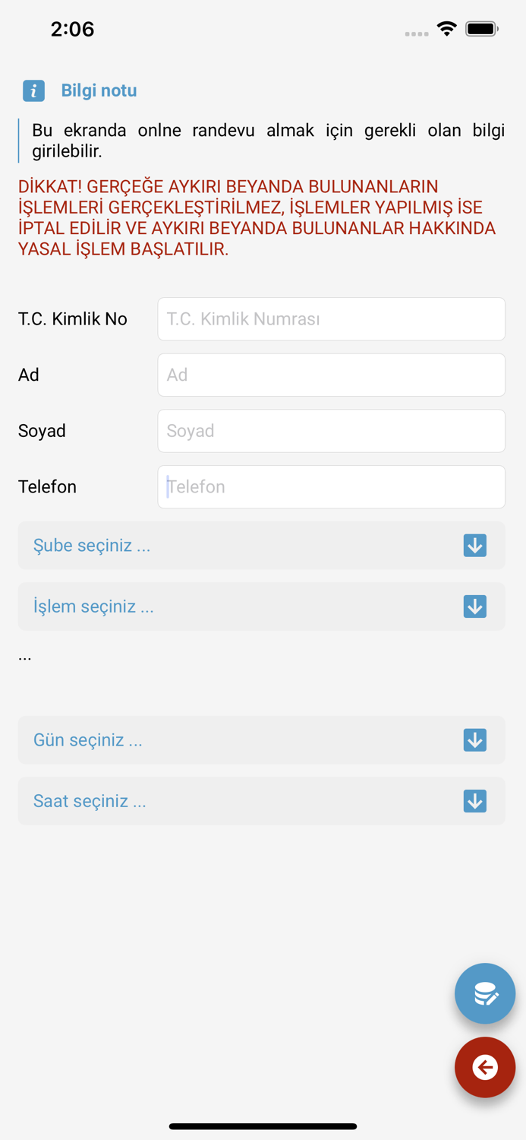The height and width of the screenshot is (1140, 526).
Task: Tap the ellipsis below the İşlem dropdown
Action: point(25,655)
